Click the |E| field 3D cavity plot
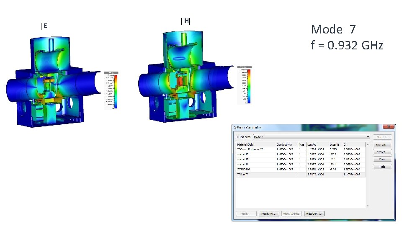402x226 pixels. [53, 82]
